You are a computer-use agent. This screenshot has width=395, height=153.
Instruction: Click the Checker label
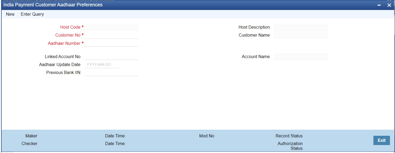tap(29, 143)
